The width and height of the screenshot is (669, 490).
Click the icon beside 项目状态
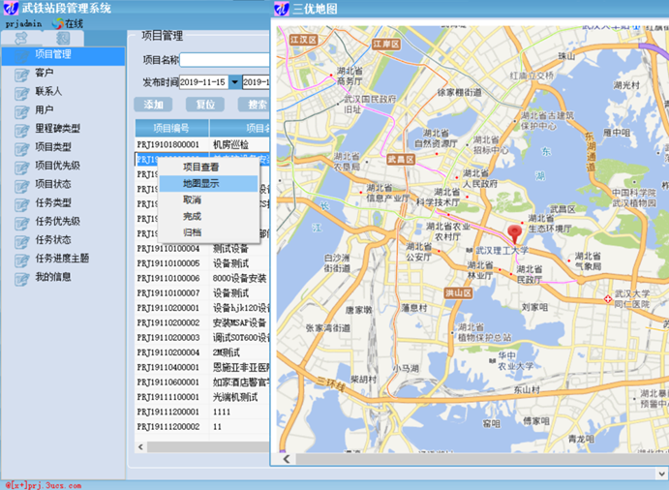pos(21,186)
